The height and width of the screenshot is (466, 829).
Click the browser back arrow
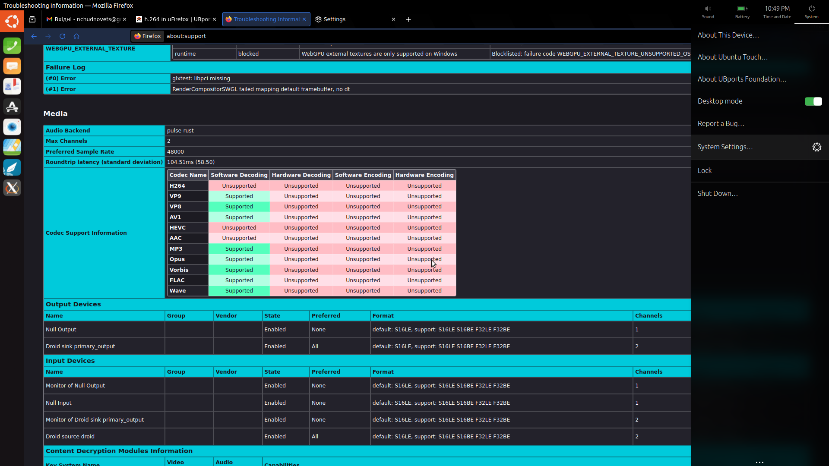[34, 36]
